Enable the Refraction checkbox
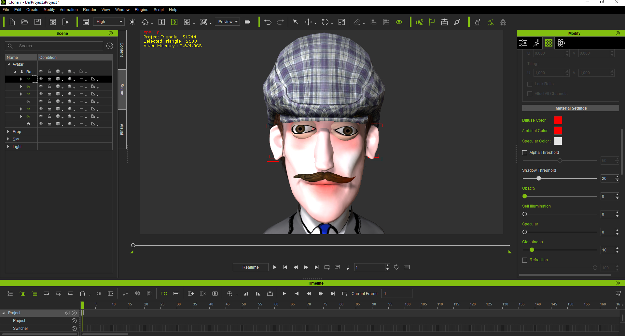Screen dimensions: 625x336 (x=524, y=260)
